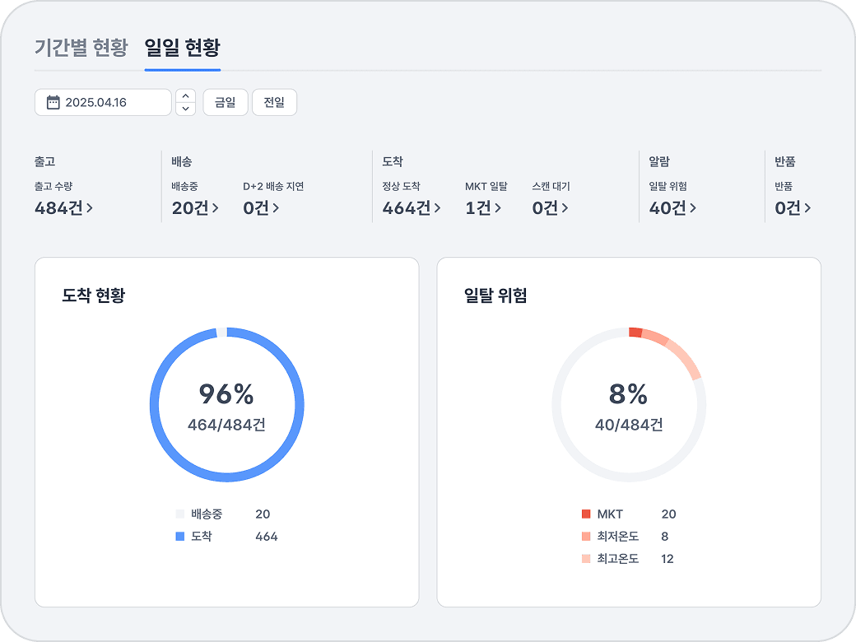This screenshot has width=856, height=642.
Task: Click the date down stepper arrow
Action: coord(186,109)
